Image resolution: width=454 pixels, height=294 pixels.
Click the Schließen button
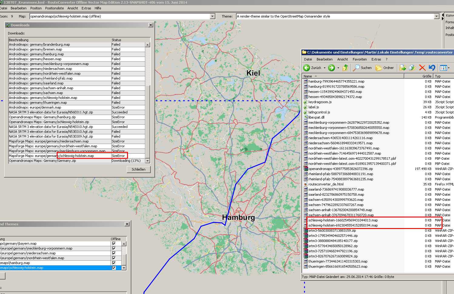138,169
